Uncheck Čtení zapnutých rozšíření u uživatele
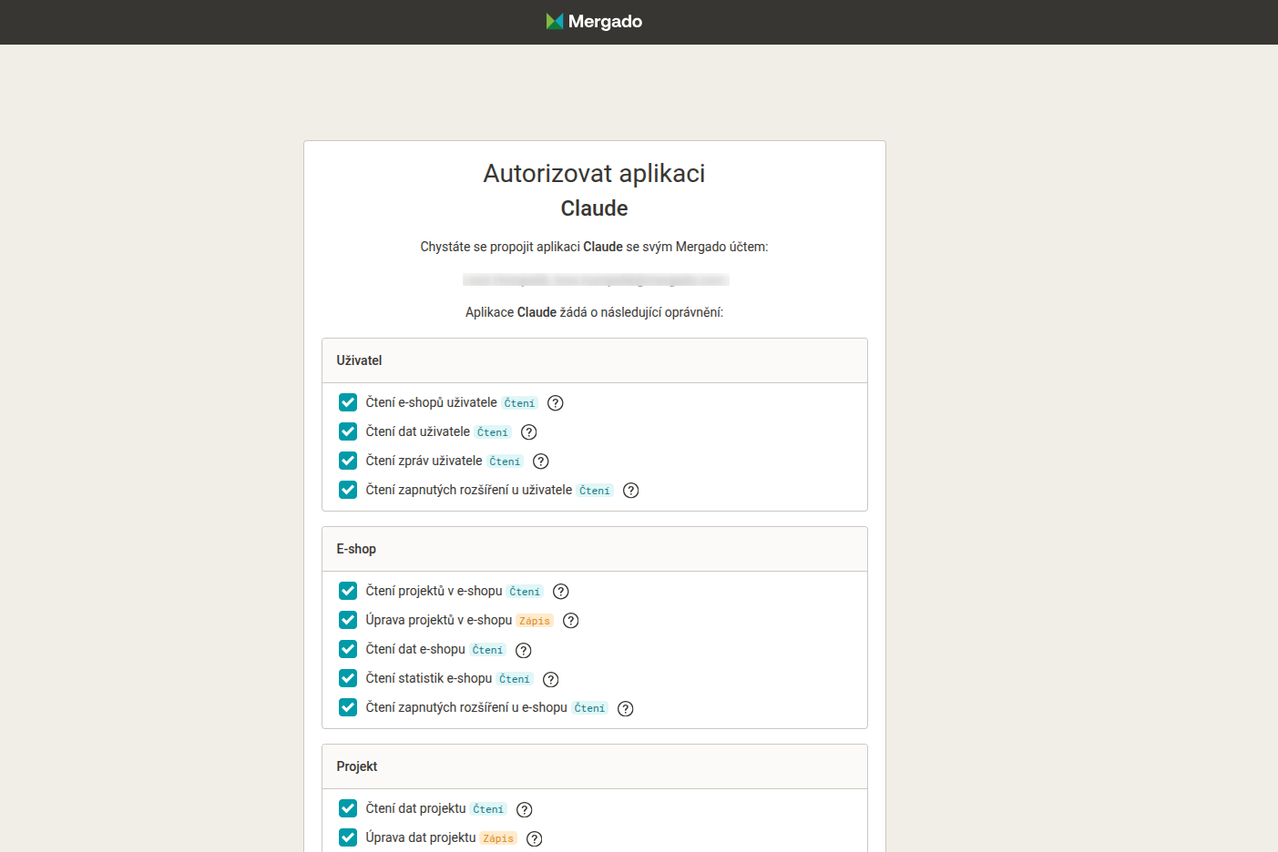This screenshot has width=1278, height=852. click(x=348, y=490)
